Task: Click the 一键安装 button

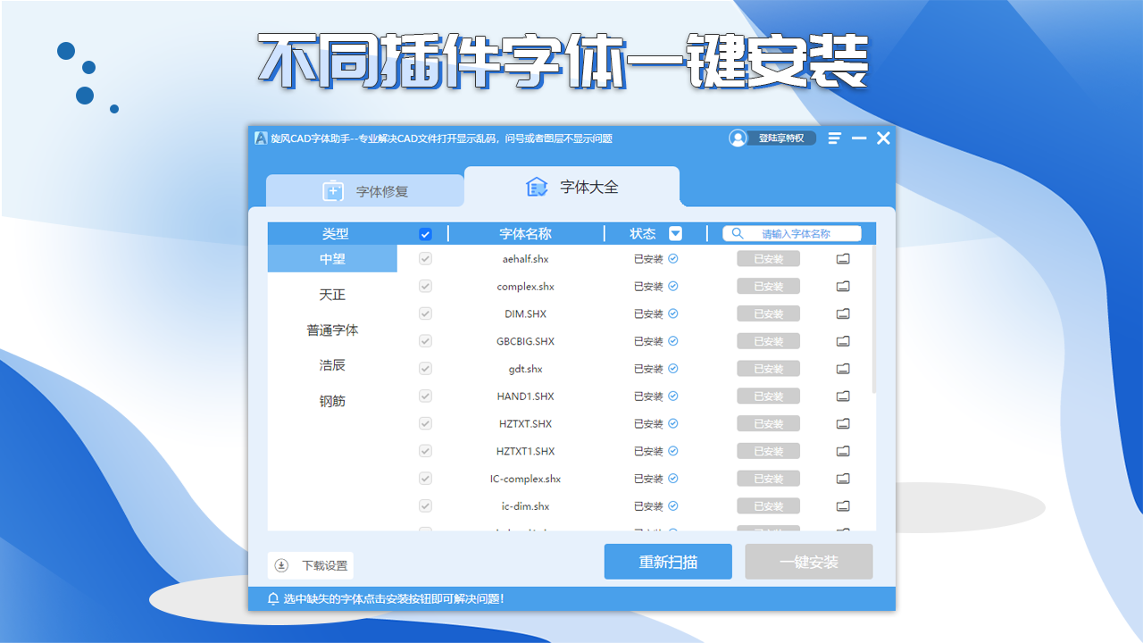Action: (x=809, y=562)
